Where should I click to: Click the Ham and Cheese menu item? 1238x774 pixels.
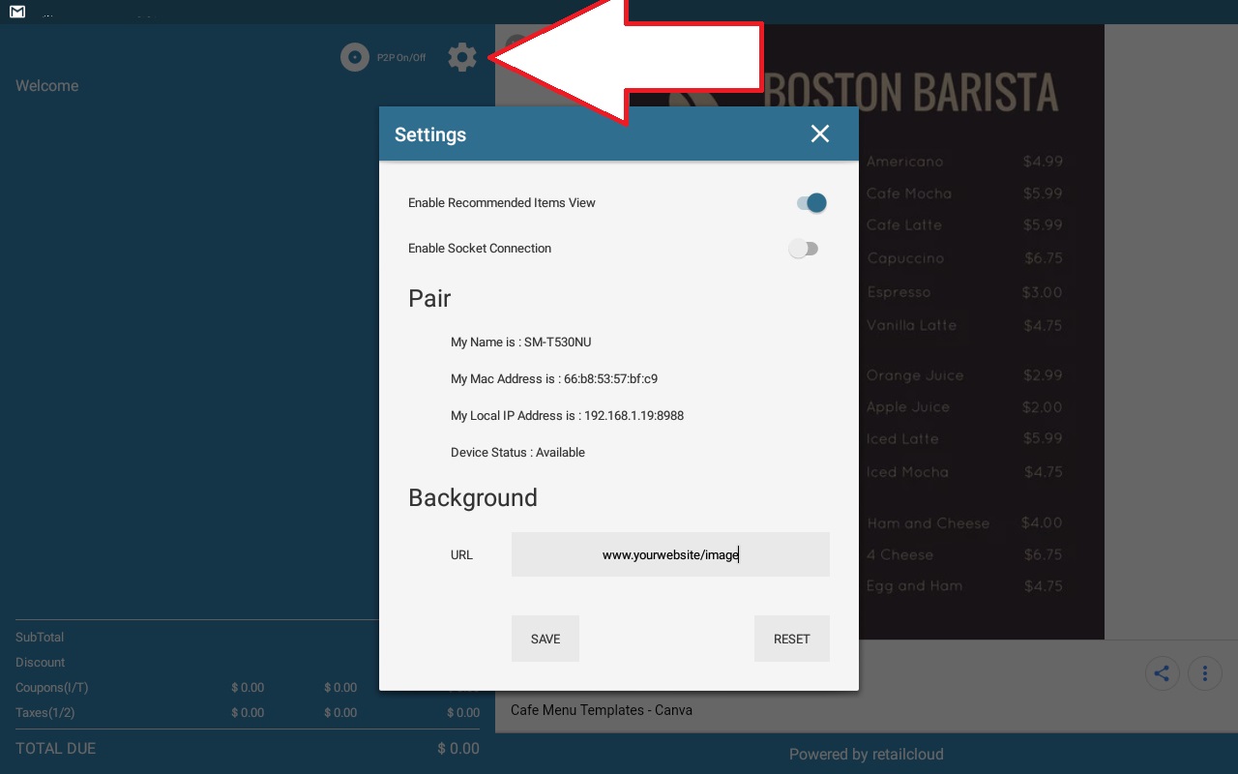[928, 523]
